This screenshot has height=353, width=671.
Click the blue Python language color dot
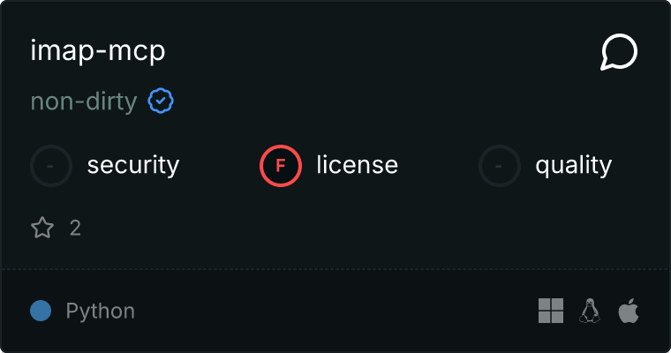pyautogui.click(x=41, y=311)
